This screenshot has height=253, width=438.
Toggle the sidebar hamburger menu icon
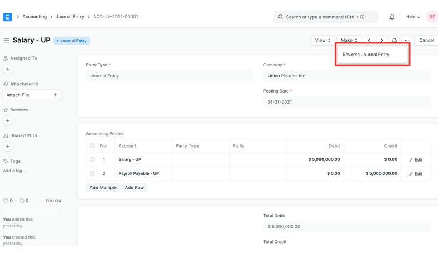[x=6, y=41]
